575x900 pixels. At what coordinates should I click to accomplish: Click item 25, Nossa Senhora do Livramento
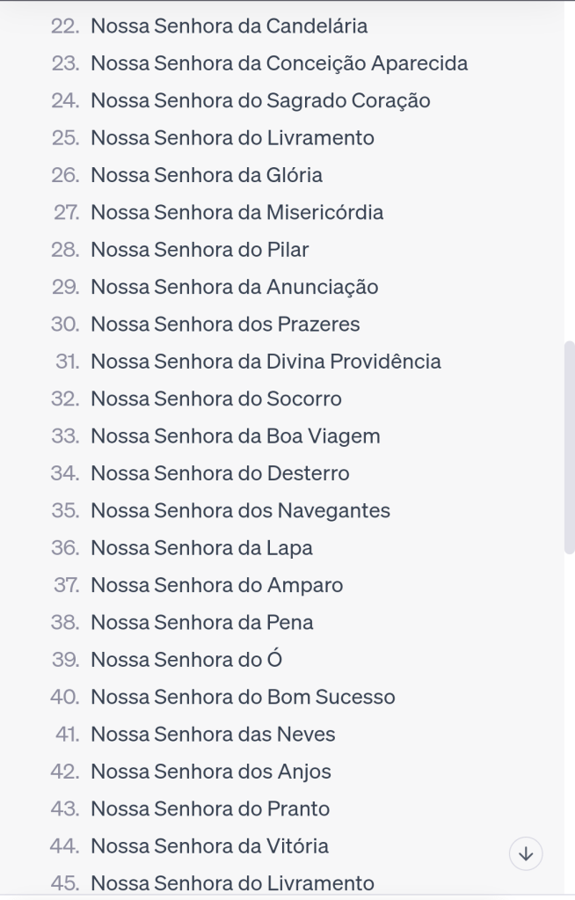[232, 138]
